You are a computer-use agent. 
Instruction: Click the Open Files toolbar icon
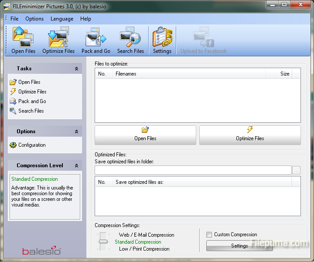pos(24,40)
